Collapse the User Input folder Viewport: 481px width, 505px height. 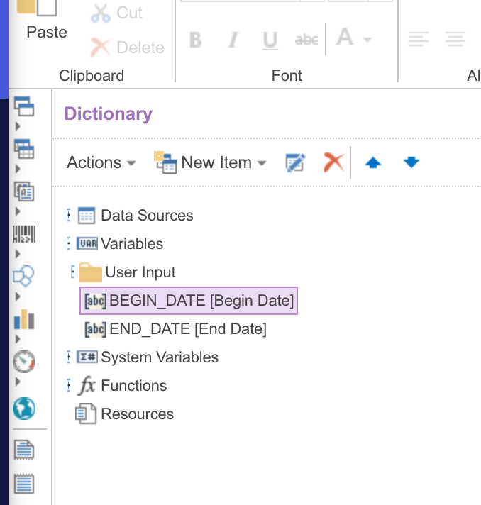[73, 272]
